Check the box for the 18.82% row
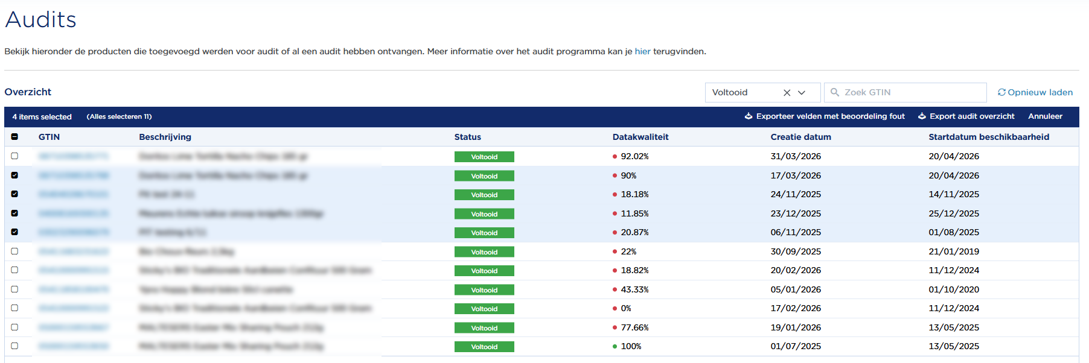 [14, 270]
